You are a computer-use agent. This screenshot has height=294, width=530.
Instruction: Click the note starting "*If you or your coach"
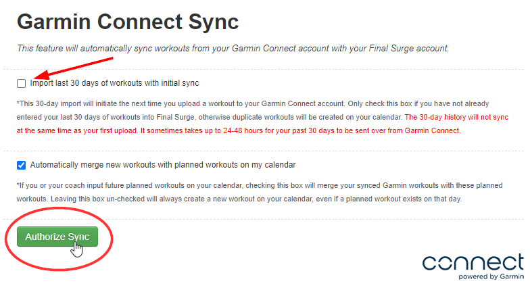(203, 185)
